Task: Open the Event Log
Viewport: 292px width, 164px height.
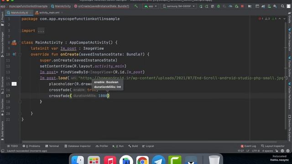Action: [x=248, y=146]
